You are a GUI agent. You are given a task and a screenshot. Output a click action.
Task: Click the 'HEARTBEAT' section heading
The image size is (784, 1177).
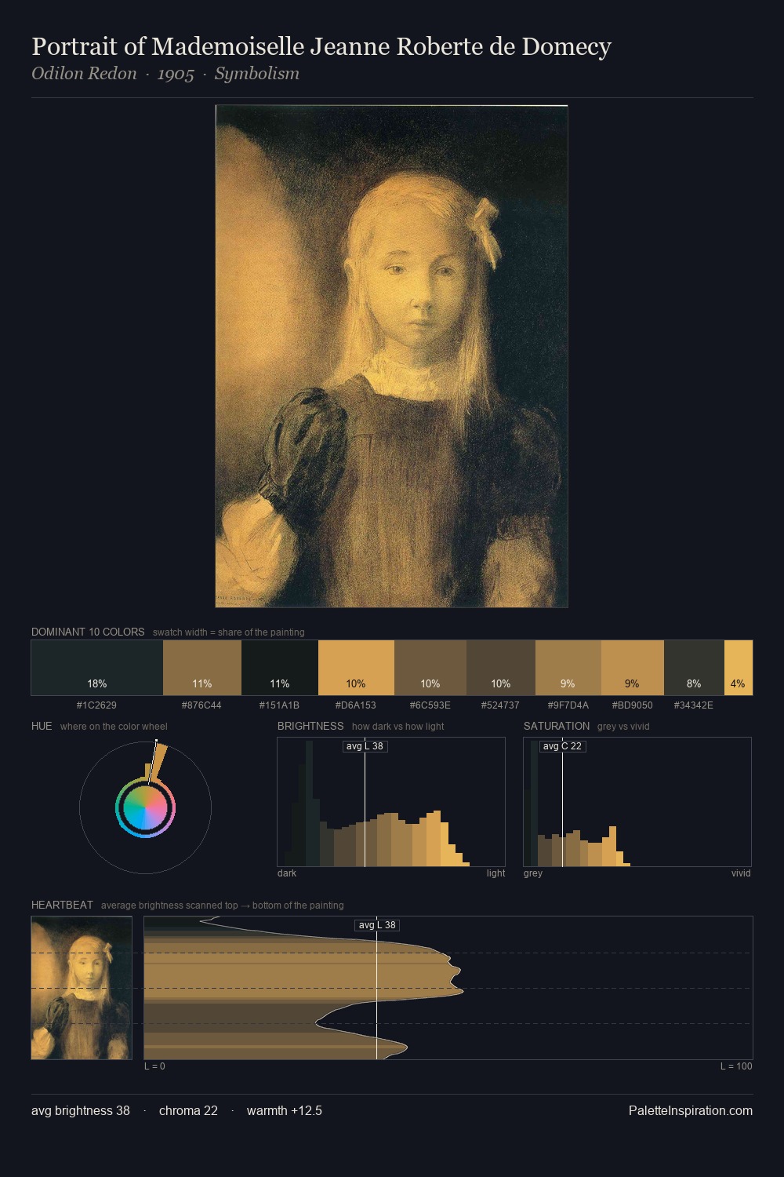(62, 905)
